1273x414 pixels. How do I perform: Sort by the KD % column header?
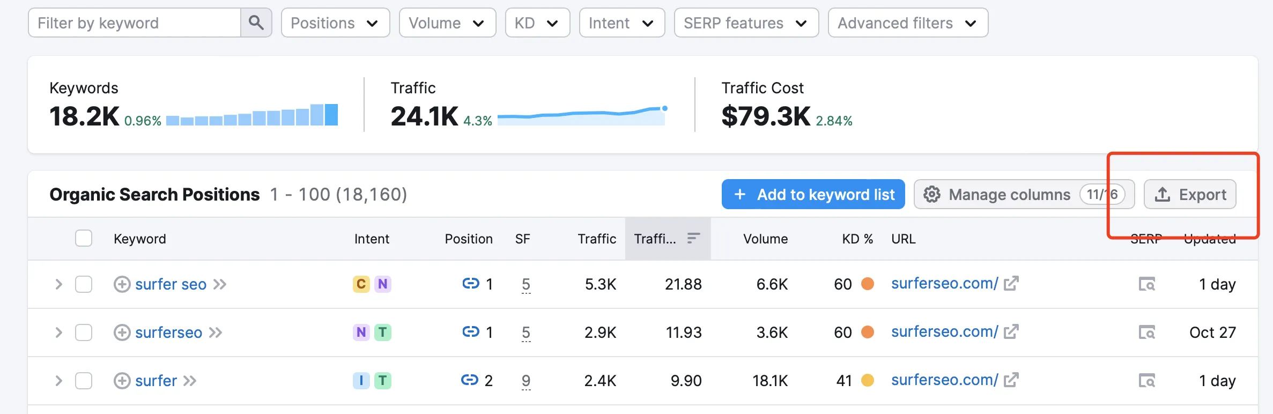857,239
